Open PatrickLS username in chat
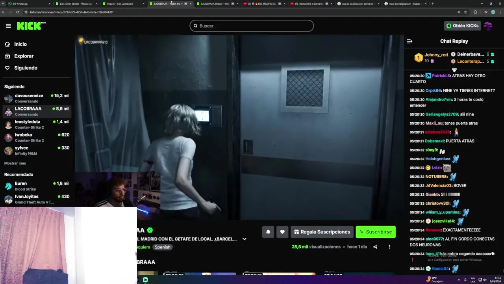Viewport: 504px width, 284px height. tap(441, 76)
